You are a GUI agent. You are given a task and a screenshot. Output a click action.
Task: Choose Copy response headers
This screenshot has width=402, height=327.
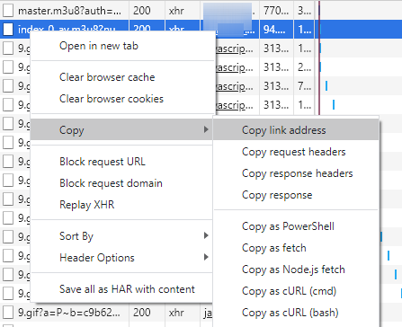pos(296,173)
